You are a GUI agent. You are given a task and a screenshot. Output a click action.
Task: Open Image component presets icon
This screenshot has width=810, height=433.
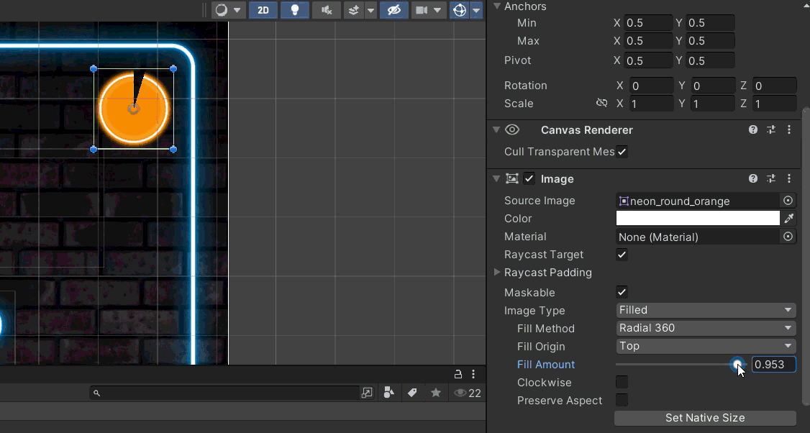pyautogui.click(x=771, y=179)
